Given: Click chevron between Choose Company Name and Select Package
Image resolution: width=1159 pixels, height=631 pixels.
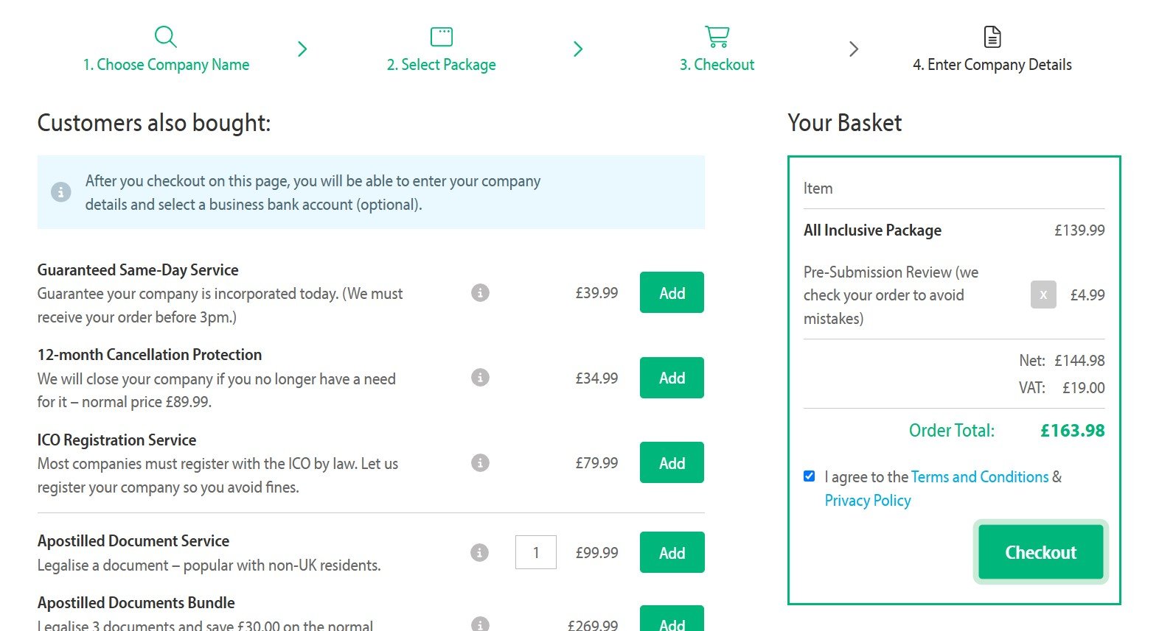Looking at the screenshot, I should tap(302, 49).
